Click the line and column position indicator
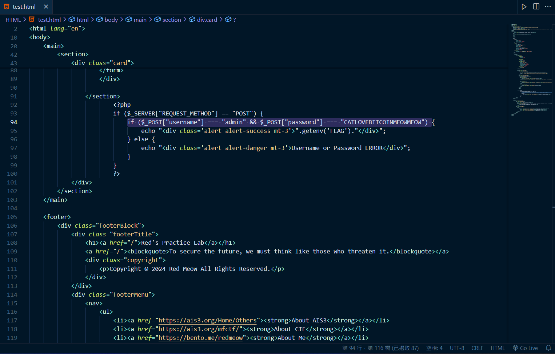Image resolution: width=555 pixels, height=354 pixels. click(380, 348)
